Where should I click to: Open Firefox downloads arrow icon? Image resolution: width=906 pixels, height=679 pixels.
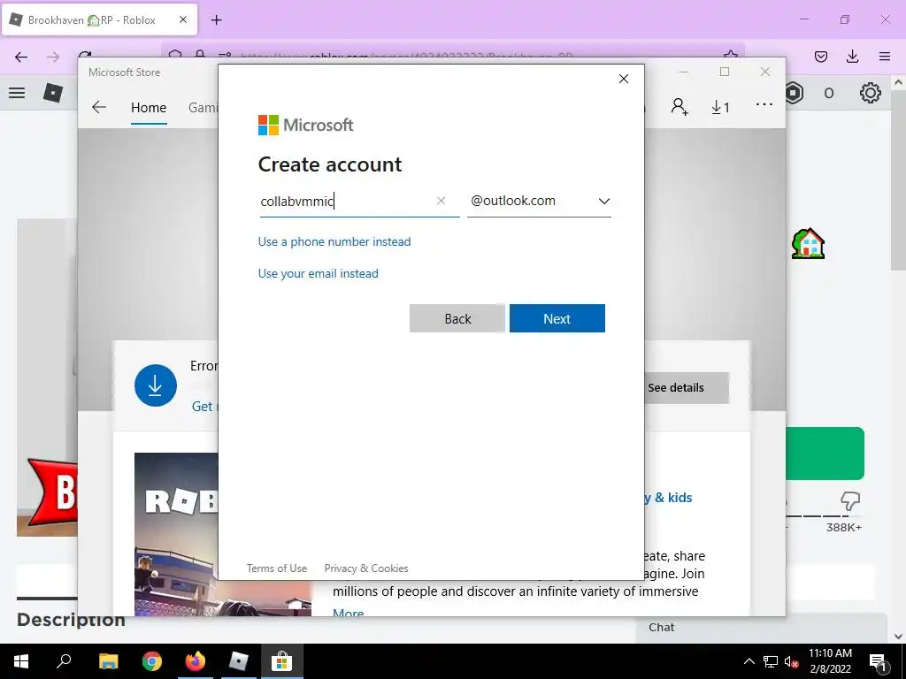point(852,57)
